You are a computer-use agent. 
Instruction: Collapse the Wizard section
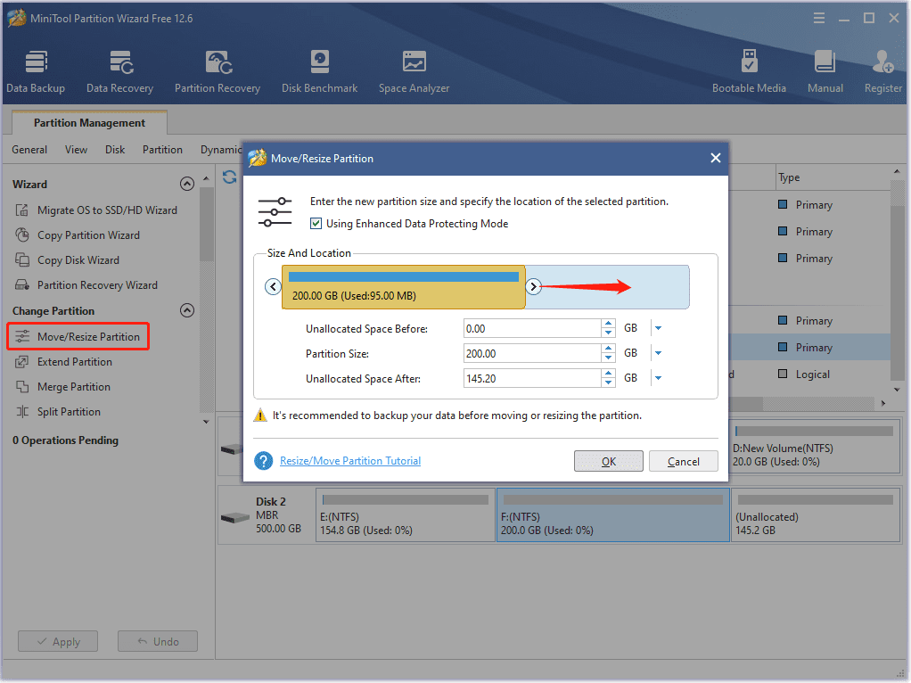click(187, 184)
